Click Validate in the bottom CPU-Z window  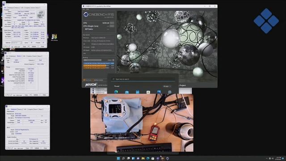click(x=37, y=148)
